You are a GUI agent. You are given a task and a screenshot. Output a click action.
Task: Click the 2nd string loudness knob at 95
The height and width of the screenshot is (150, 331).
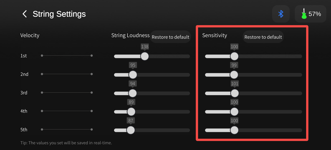pyautogui.click(x=133, y=75)
